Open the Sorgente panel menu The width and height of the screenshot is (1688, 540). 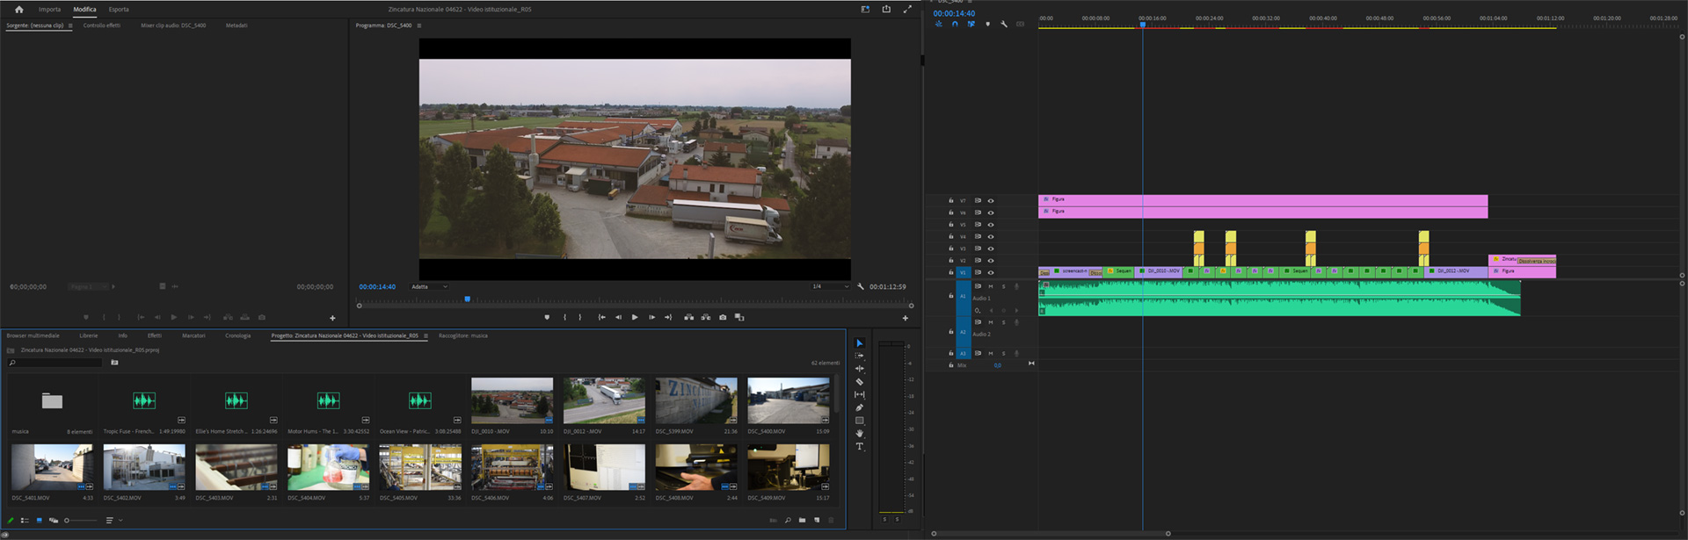coord(70,25)
